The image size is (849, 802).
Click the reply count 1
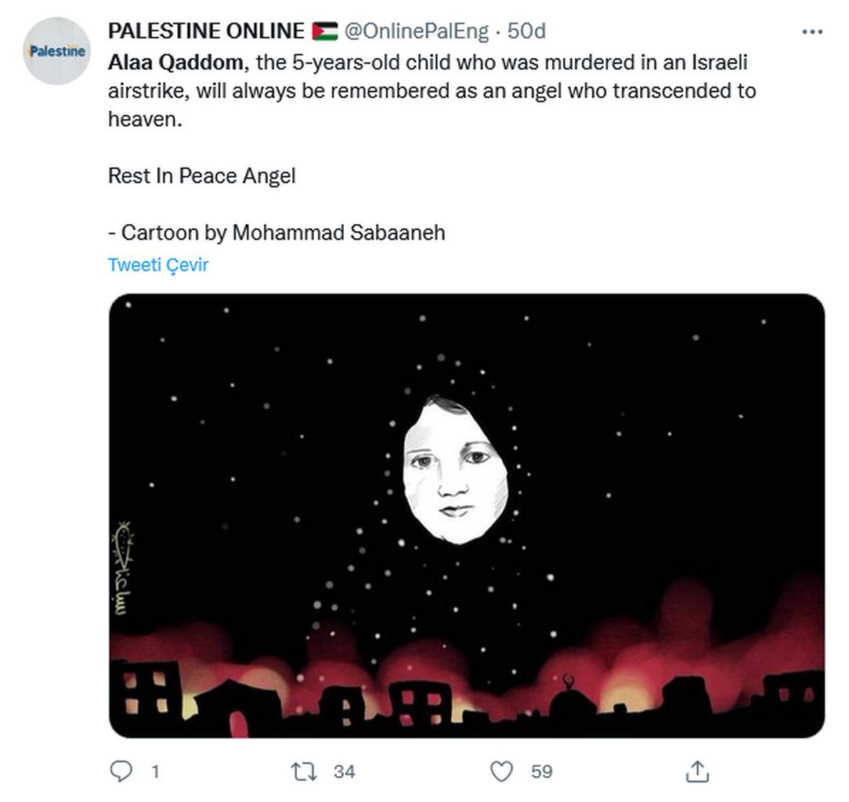(155, 771)
